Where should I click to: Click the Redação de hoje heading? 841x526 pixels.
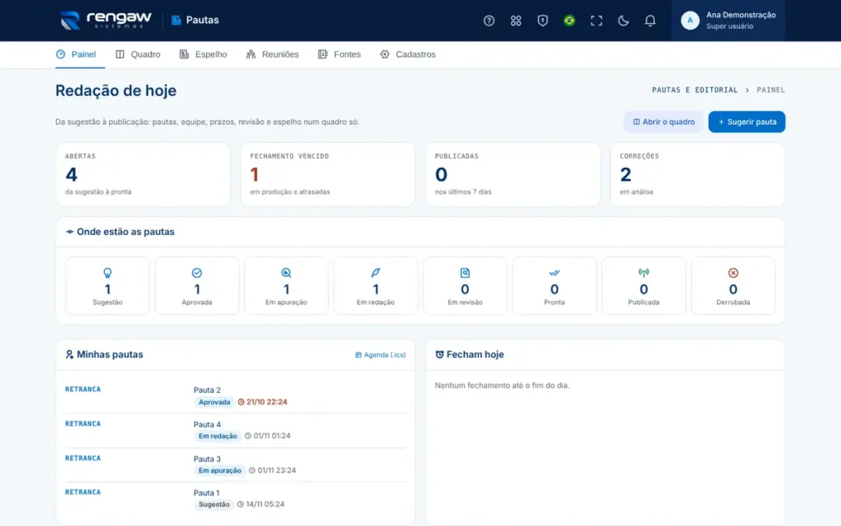tap(116, 90)
